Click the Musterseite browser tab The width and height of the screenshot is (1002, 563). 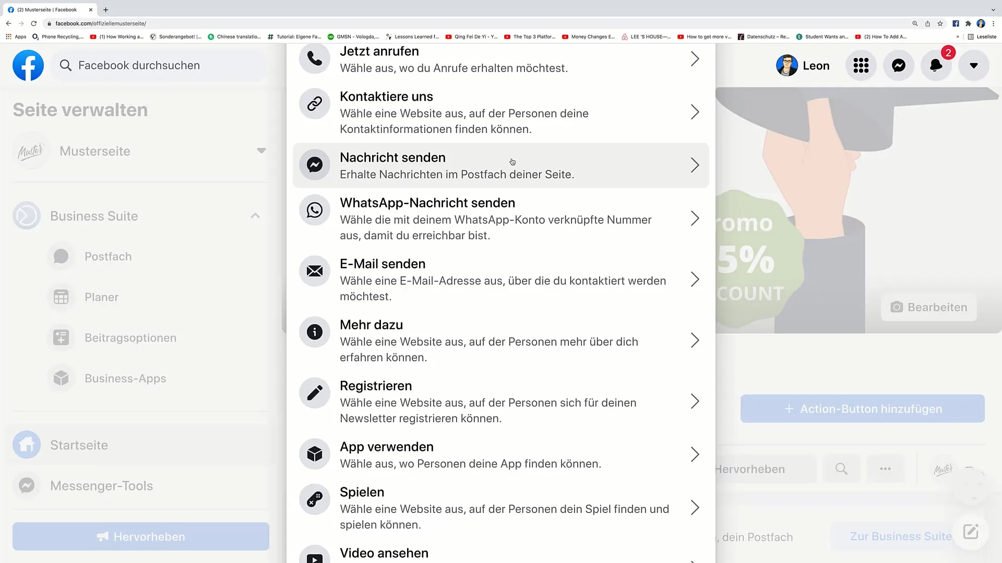pyautogui.click(x=49, y=9)
